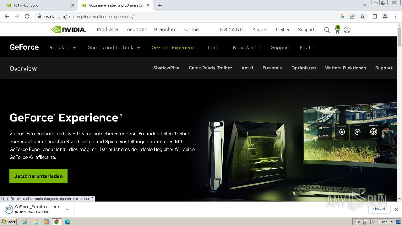
Task: Click Show all downloads button
Action: 379,209
